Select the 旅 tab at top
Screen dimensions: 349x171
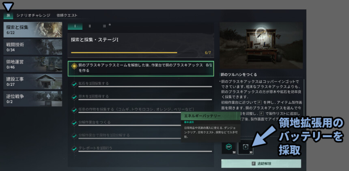point(8,15)
